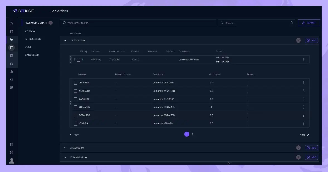
Task: Focus the Work center search field
Action: click(x=138, y=23)
